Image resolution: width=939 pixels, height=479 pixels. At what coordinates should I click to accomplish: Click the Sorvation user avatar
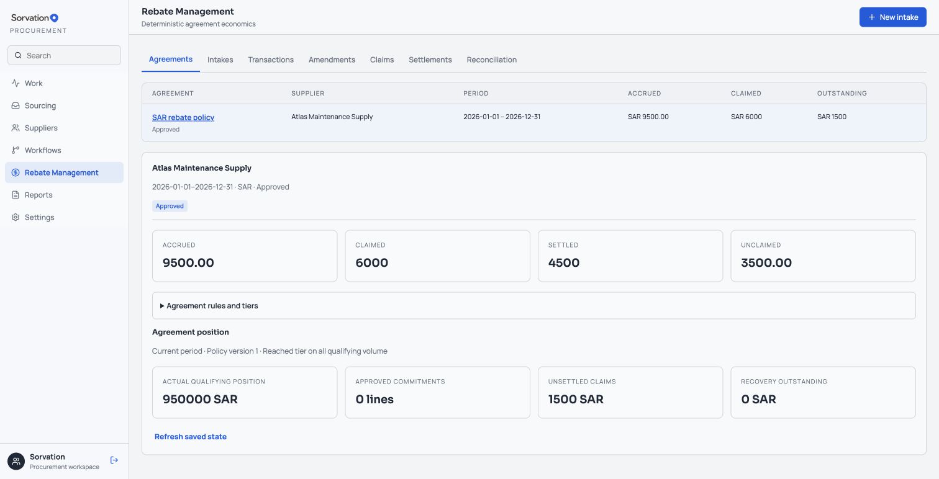pos(16,461)
